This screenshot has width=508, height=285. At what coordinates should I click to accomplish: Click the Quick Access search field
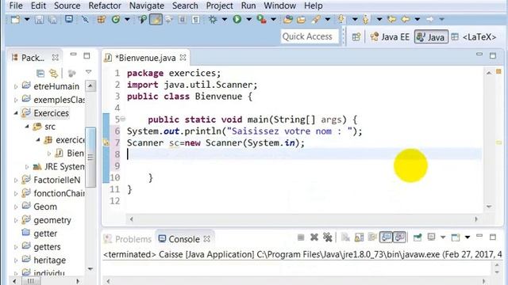tap(309, 36)
